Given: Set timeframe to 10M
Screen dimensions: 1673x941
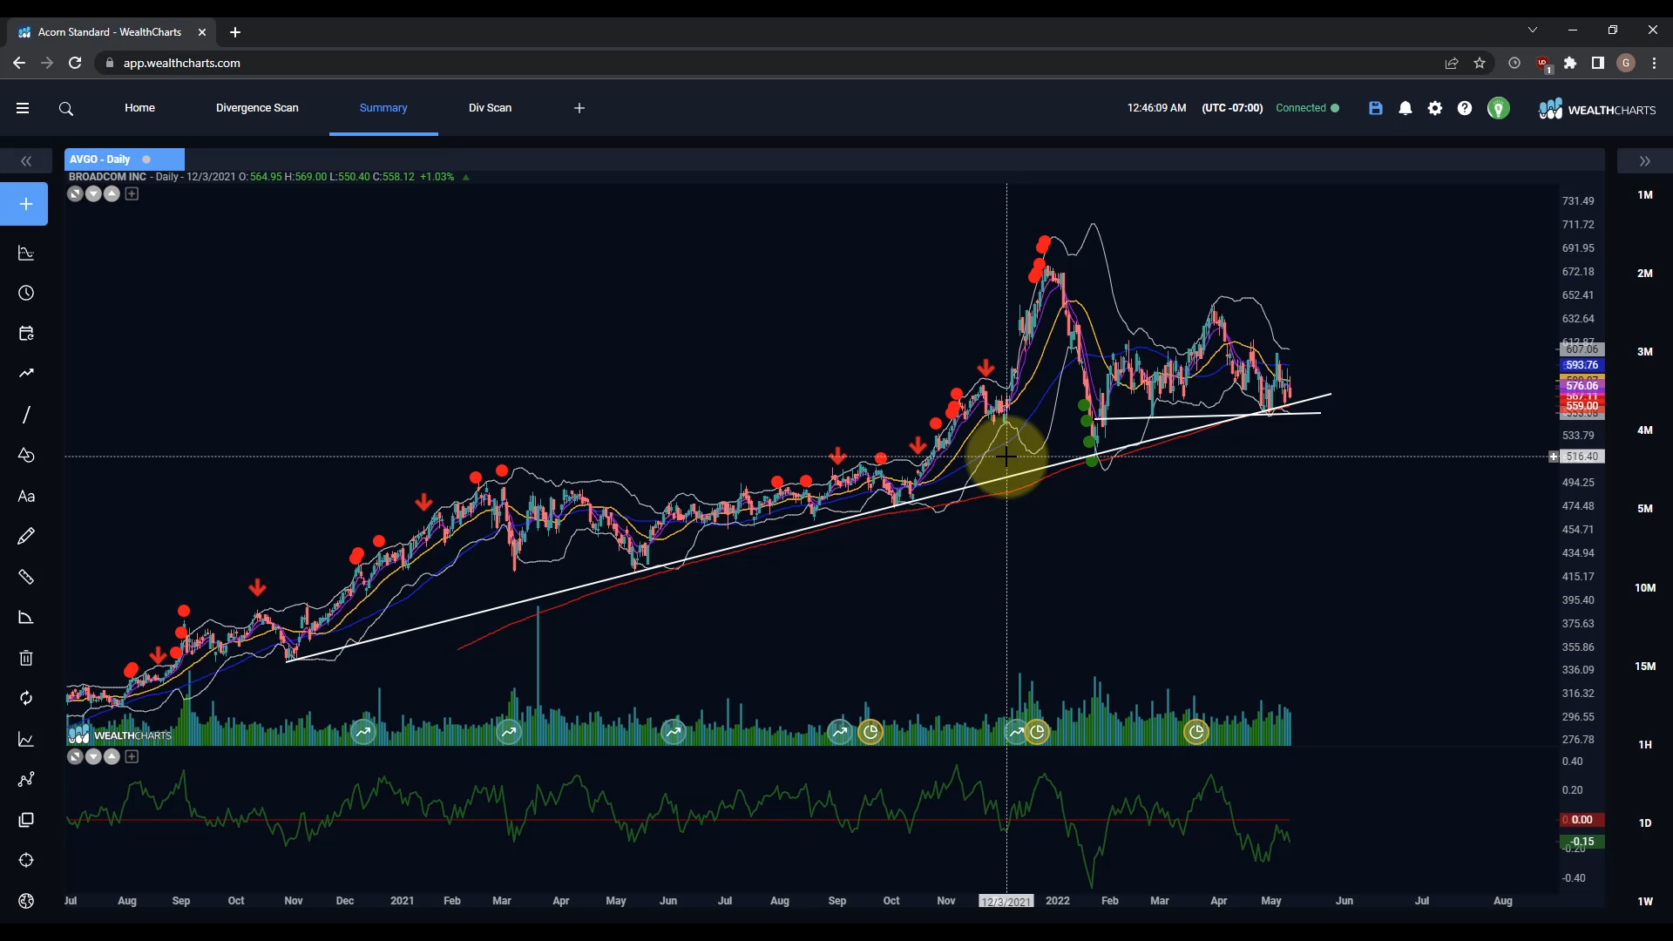Looking at the screenshot, I should (1645, 588).
